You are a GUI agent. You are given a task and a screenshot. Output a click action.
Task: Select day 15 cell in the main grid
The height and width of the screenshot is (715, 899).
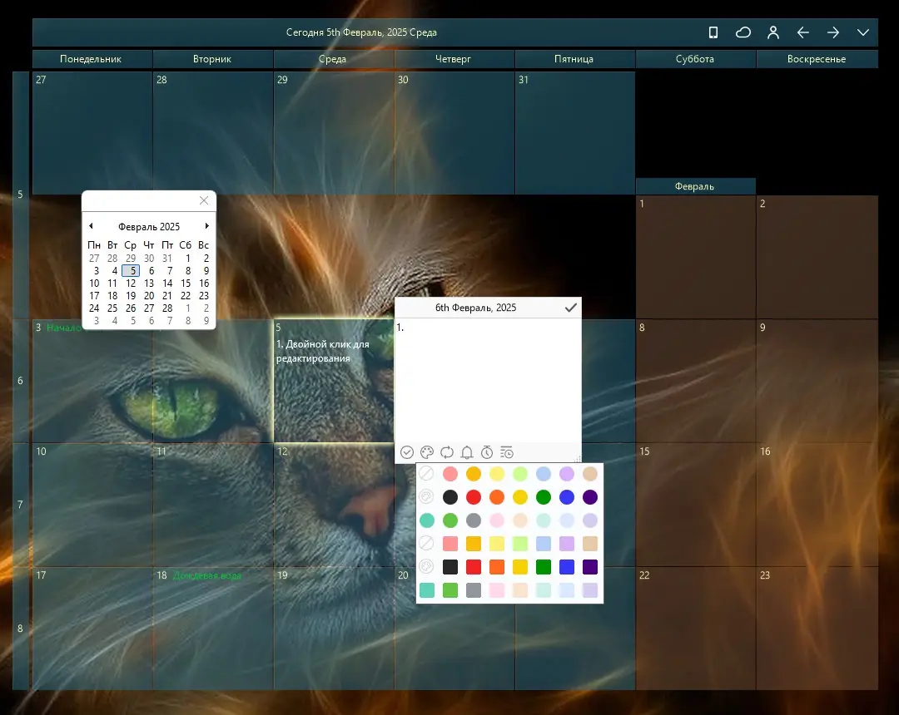[695, 505]
